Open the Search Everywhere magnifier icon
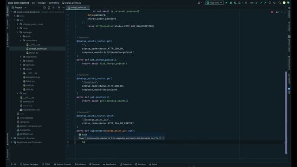 279,3
